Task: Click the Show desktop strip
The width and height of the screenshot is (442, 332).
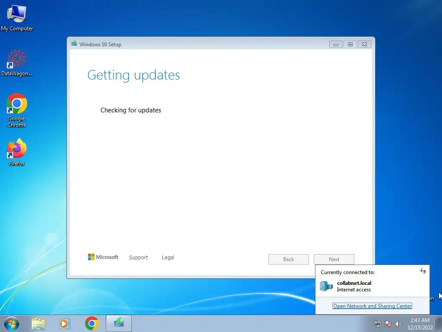Action: pos(439,323)
